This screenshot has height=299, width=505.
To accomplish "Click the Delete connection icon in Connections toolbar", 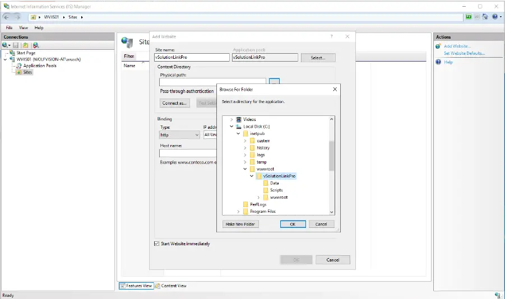I will point(35,45).
